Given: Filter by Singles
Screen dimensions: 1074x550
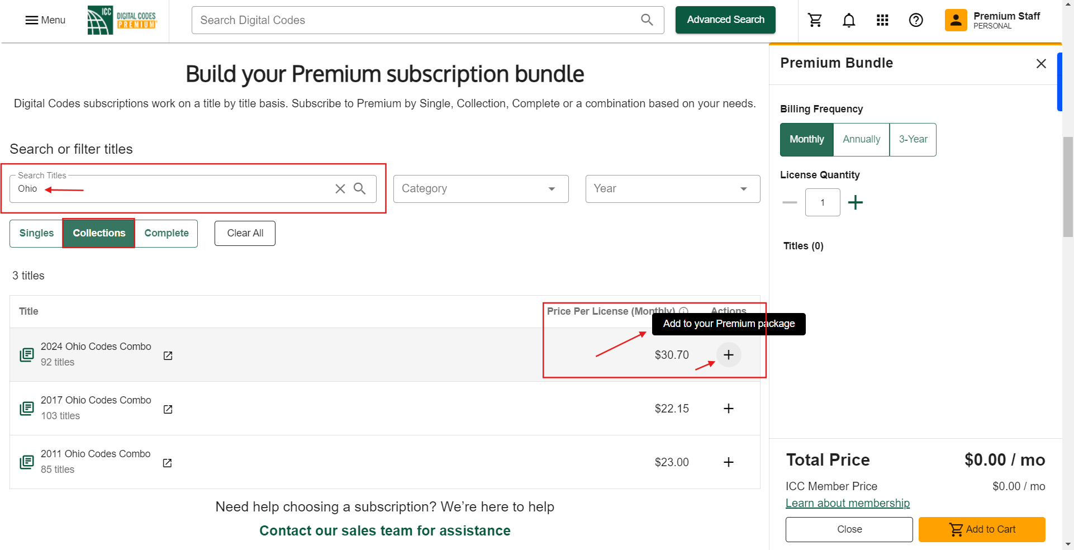Looking at the screenshot, I should point(36,233).
